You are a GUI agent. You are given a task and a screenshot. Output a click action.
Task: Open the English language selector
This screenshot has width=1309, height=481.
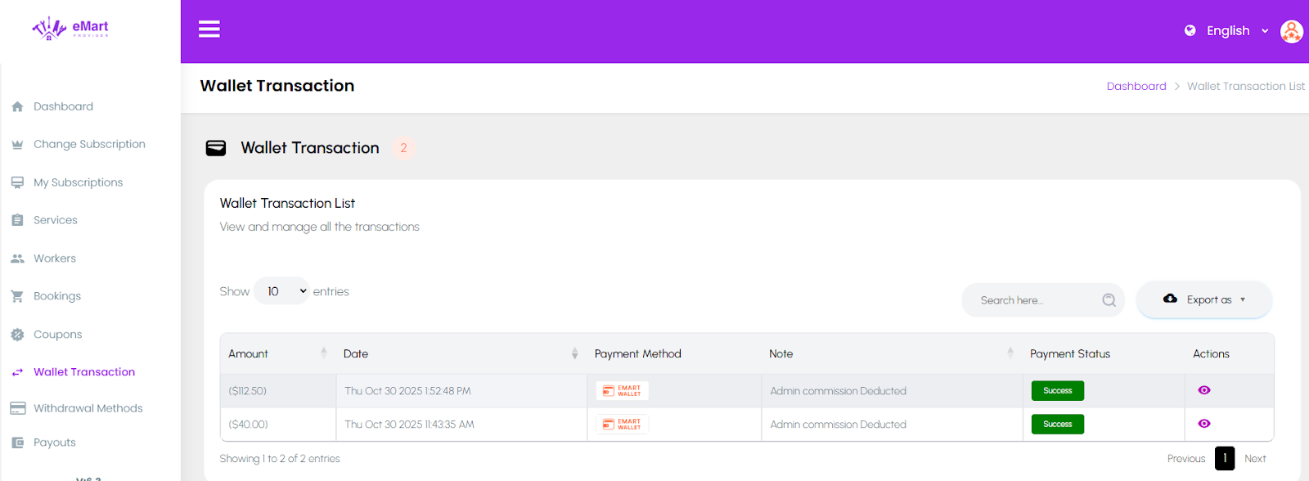click(x=1236, y=31)
